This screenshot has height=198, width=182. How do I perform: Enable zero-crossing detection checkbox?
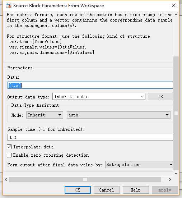pos(9,155)
